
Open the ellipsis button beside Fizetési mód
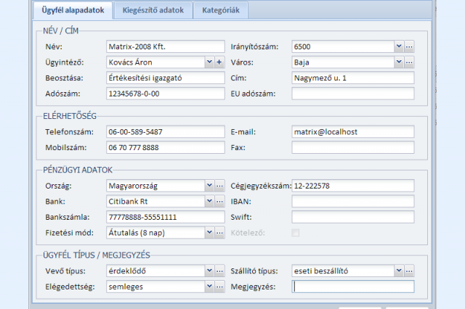coord(220,233)
